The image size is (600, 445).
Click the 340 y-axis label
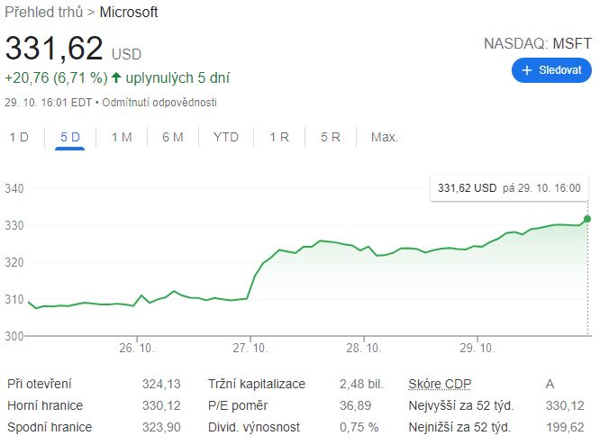tap(14, 188)
